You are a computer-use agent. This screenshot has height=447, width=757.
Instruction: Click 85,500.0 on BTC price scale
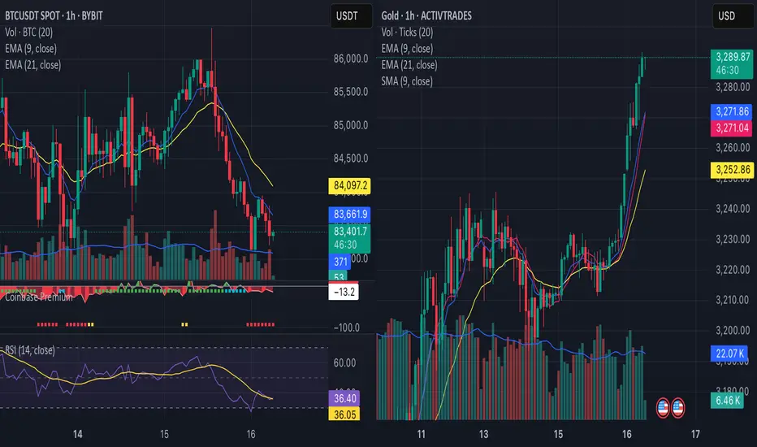(x=351, y=92)
